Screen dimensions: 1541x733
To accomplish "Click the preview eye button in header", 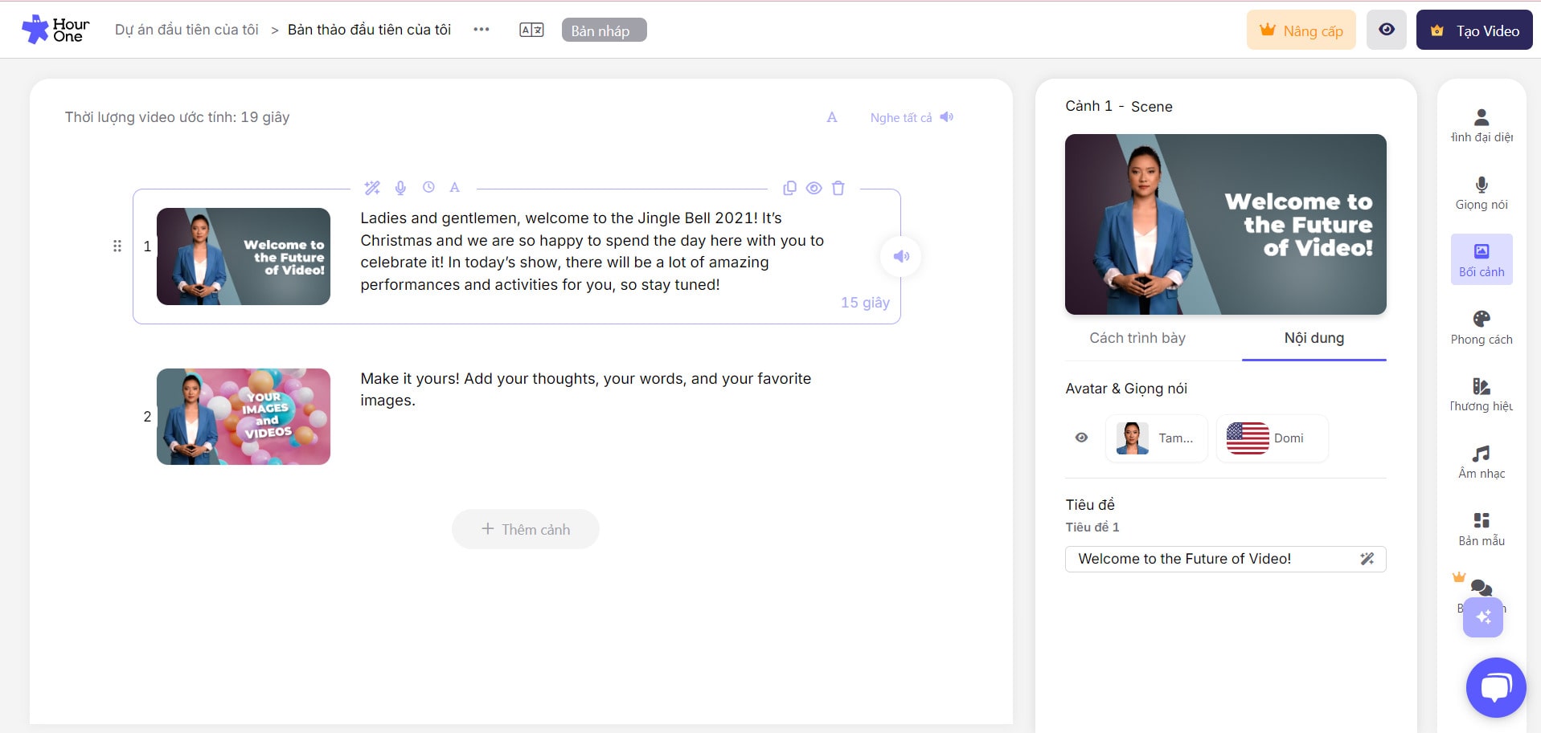I will coord(1387,30).
